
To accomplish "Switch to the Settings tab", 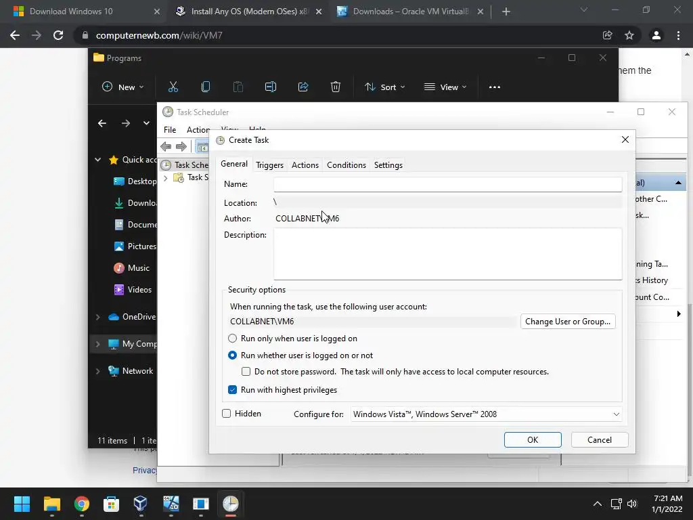I will click(x=388, y=165).
